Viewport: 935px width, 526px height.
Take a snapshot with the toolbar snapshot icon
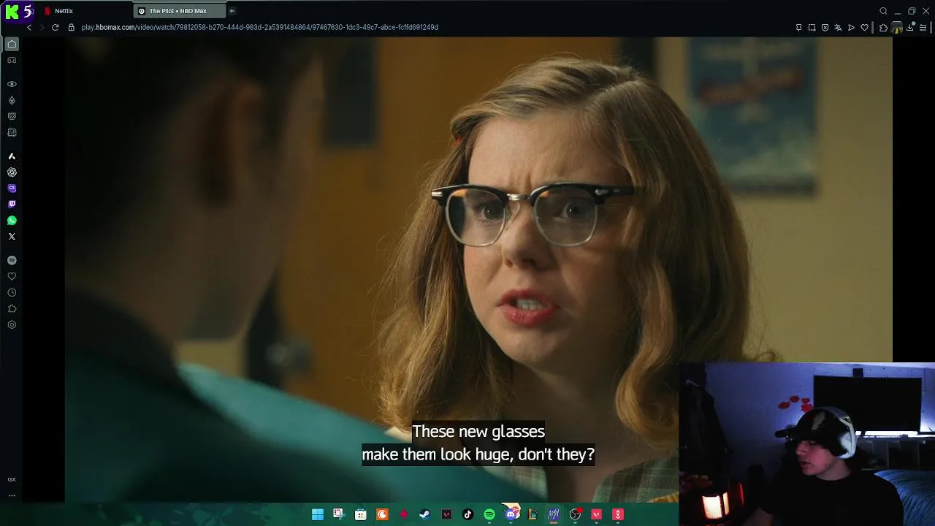(x=812, y=28)
